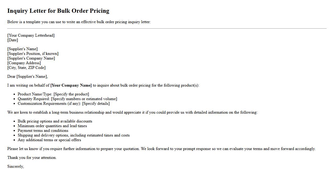Click the horizontal divider line below the intro
Viewport: 334px width, 169px height.
(167, 28)
